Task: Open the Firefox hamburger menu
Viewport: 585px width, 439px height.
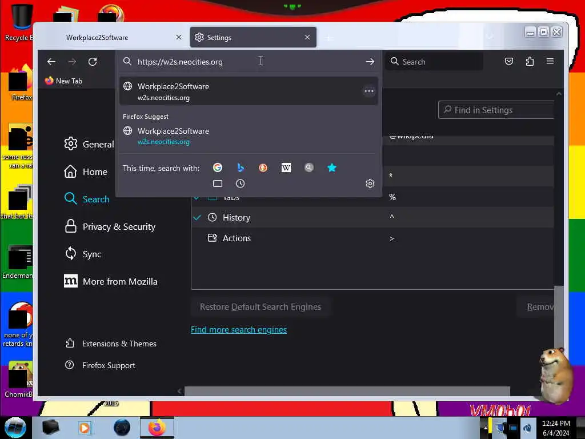Action: coord(550,61)
